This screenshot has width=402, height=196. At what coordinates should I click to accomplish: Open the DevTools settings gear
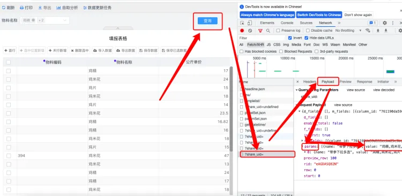(384, 23)
